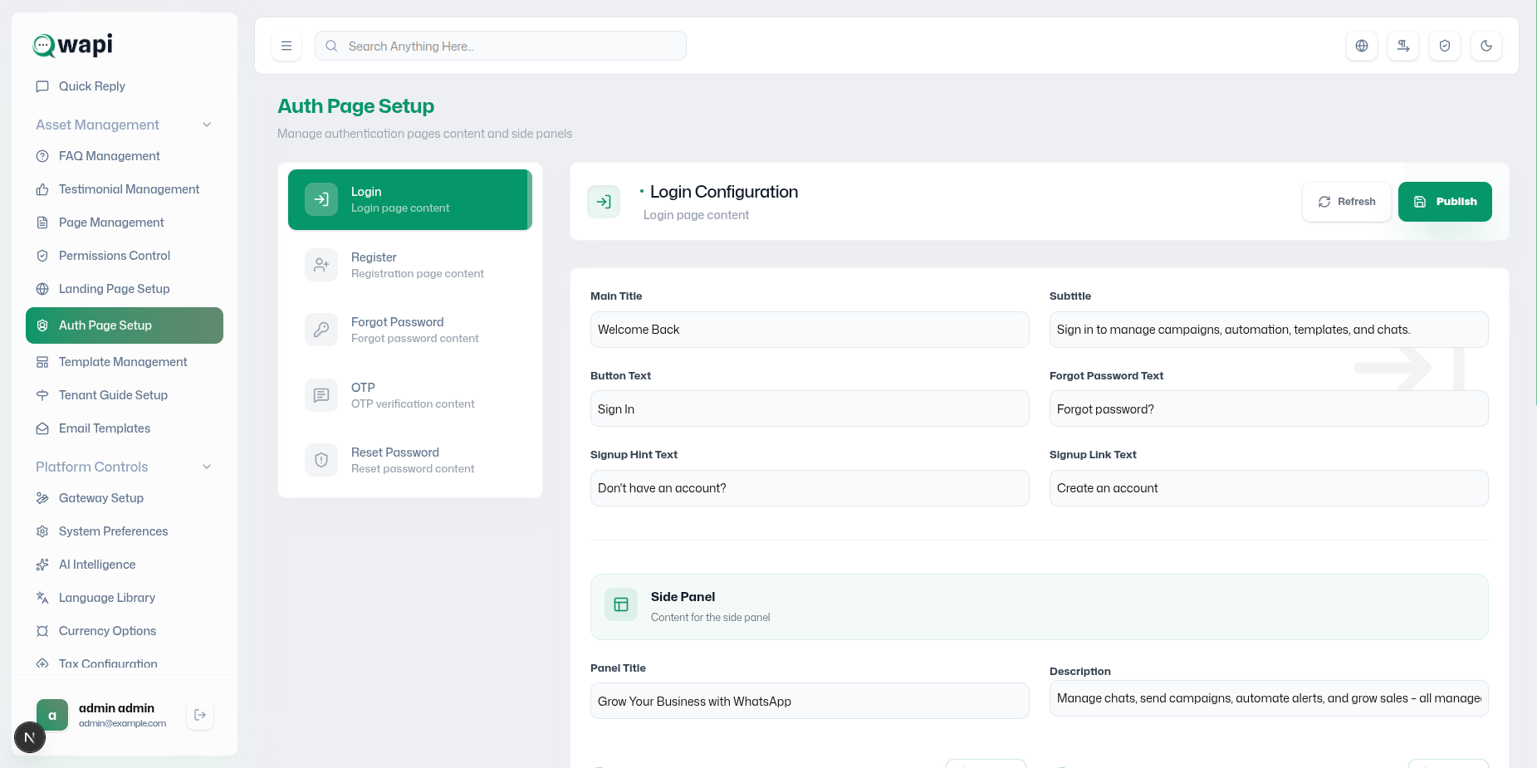Click the Signup Link Text input field
1537x768 pixels.
[1269, 488]
